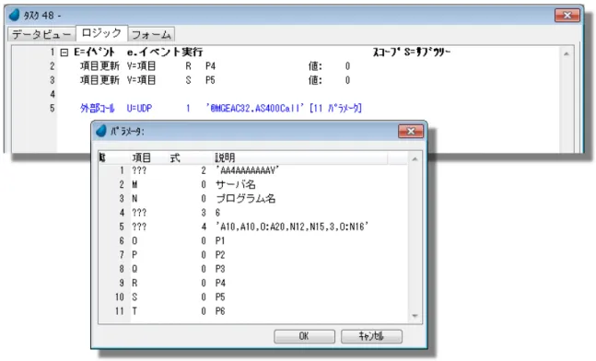The height and width of the screenshot is (361, 596).
Task: Click キャンセル in the パラメータ dialog
Action: 371,336
